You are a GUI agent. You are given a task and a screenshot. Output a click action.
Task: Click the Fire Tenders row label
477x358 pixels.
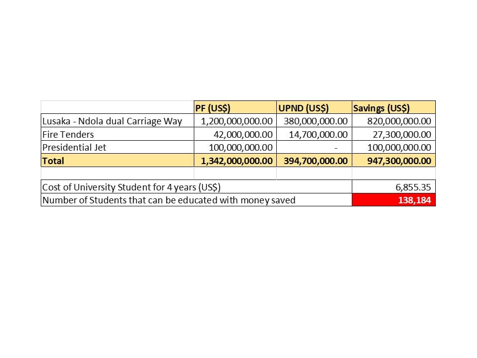coord(68,134)
